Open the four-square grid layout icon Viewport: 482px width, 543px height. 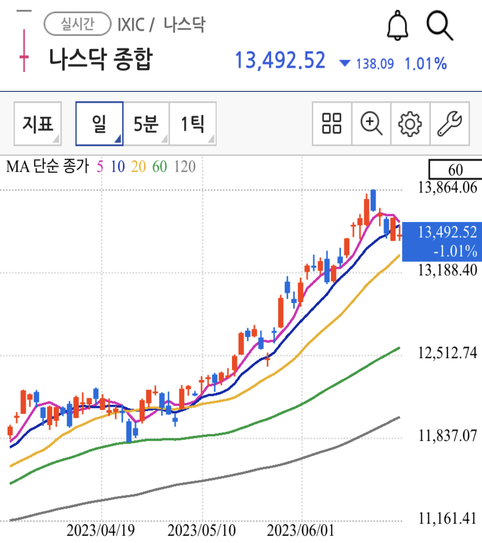(x=332, y=124)
